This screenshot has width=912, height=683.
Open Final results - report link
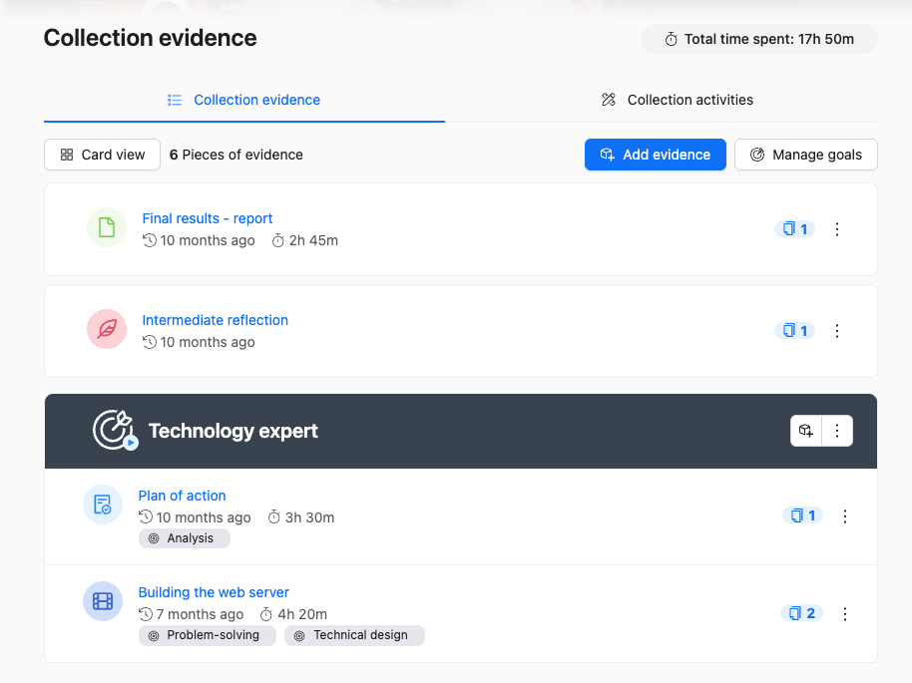[x=208, y=218]
